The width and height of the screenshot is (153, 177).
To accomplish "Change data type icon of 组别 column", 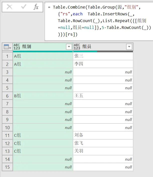I will tap(17, 47).
